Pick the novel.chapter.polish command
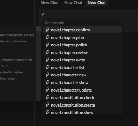Viewport: 138px width, 126px height. (83, 45)
